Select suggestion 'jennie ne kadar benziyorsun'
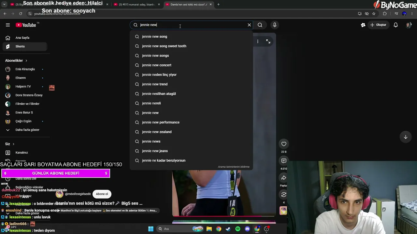This screenshot has height=234, width=417. [191, 161]
